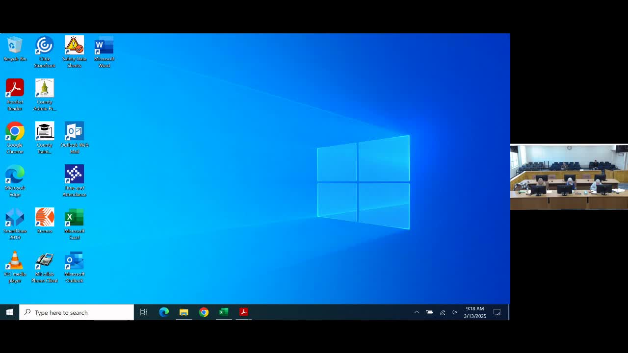Select the Outlook Web Mail shortcut

coord(74,138)
